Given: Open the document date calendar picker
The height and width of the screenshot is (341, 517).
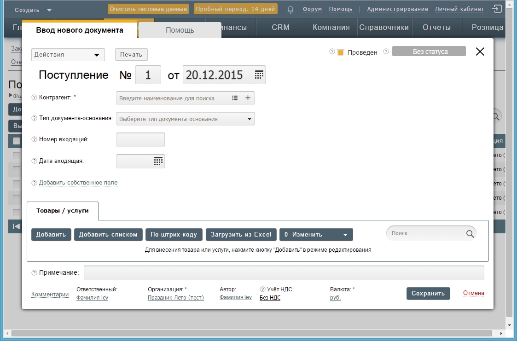Looking at the screenshot, I should pos(259,75).
